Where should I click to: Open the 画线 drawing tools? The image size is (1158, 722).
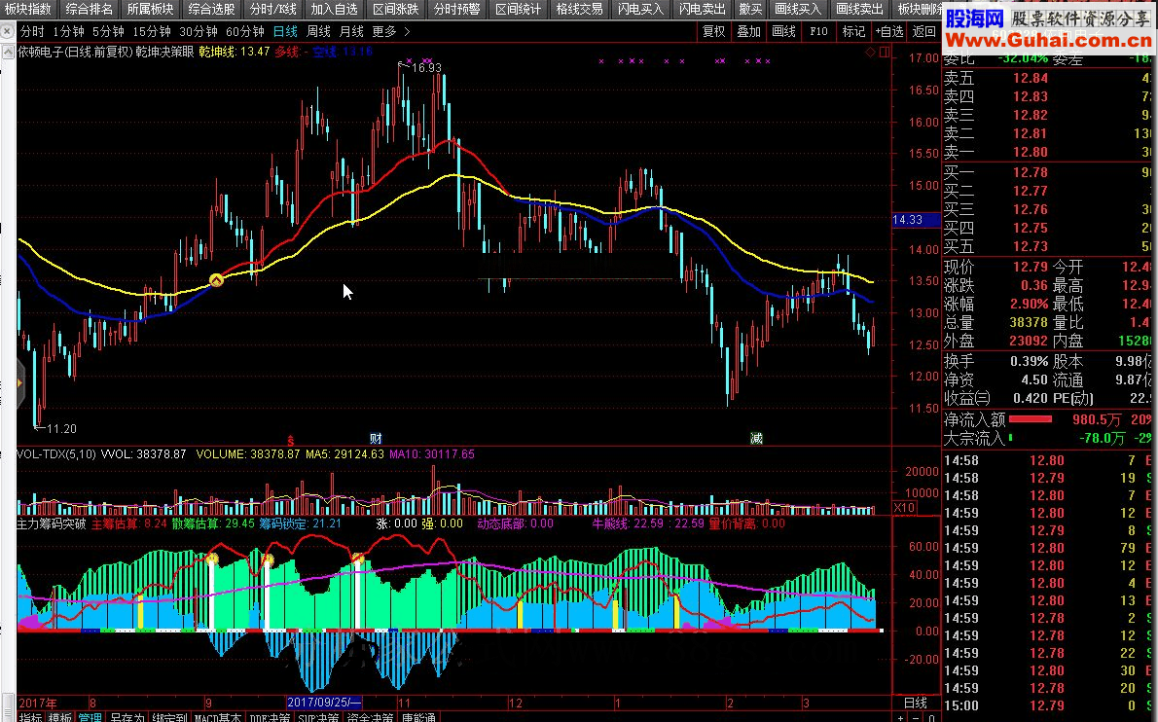pyautogui.click(x=783, y=32)
